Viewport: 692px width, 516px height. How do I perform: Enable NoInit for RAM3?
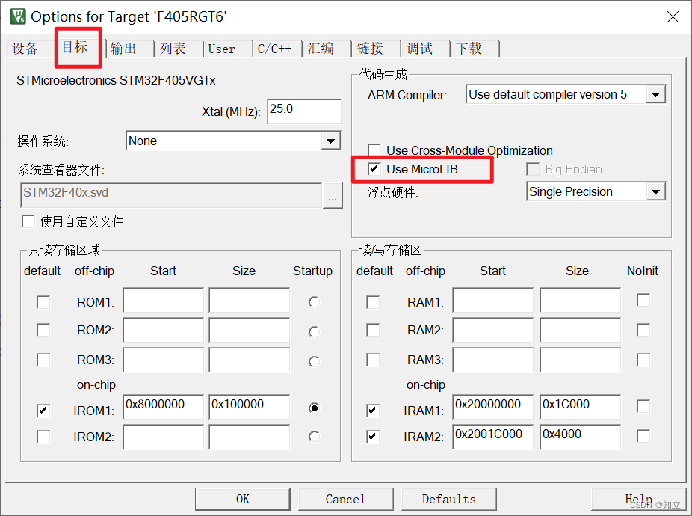tap(643, 360)
